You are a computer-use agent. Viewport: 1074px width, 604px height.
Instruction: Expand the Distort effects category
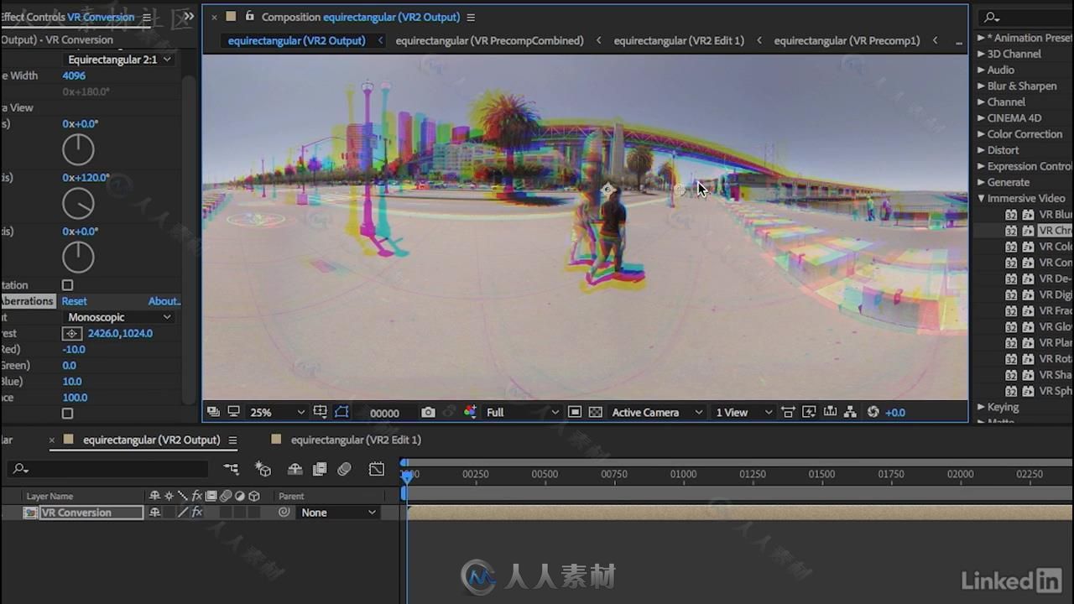[981, 150]
